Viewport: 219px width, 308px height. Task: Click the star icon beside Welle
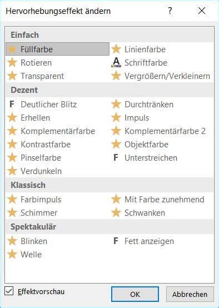pyautogui.click(x=12, y=254)
